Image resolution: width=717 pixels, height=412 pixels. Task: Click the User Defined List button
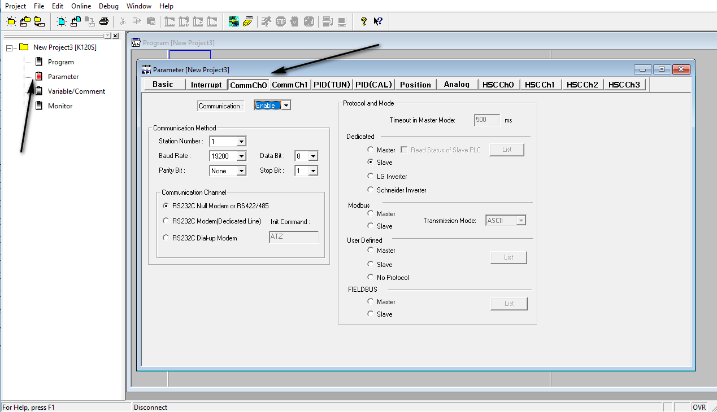pyautogui.click(x=509, y=257)
